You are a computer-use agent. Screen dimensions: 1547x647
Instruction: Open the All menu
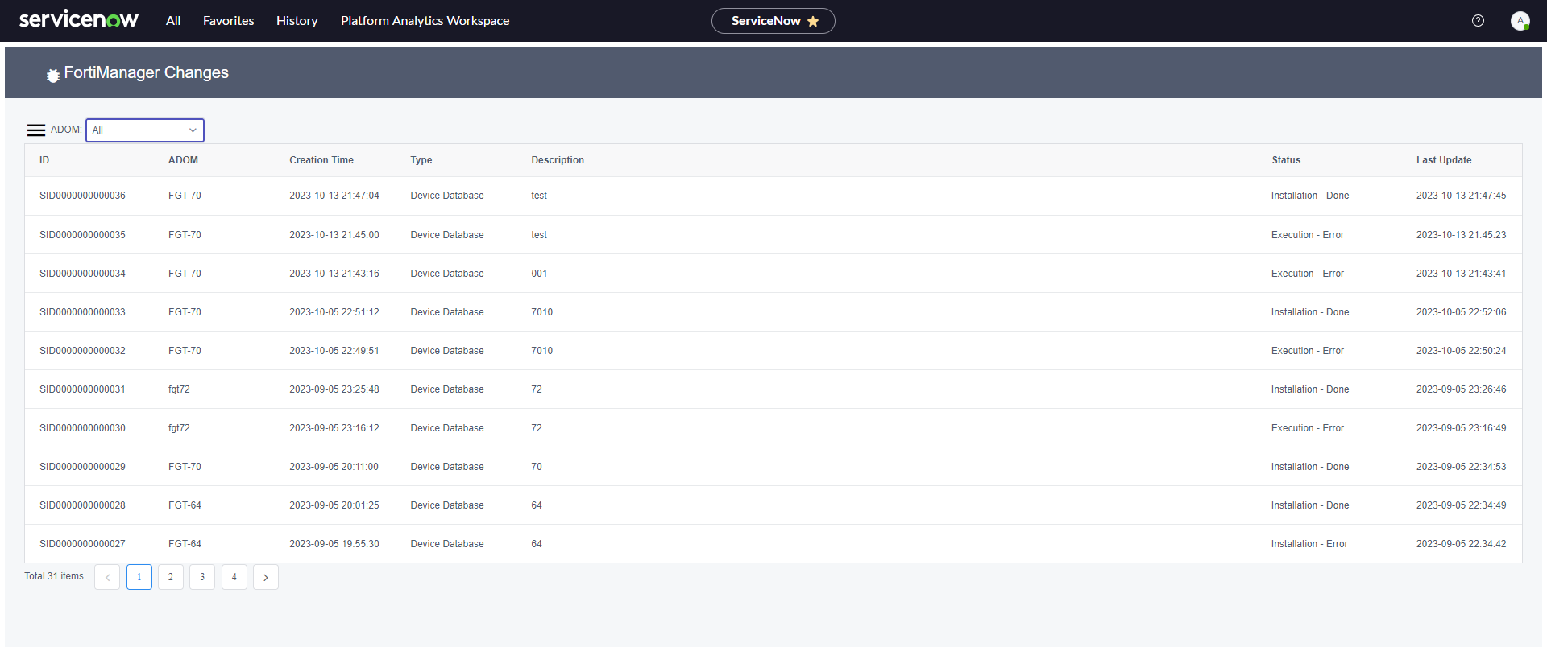coord(173,21)
